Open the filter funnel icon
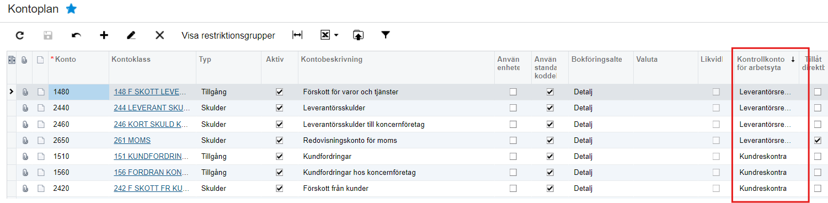Image resolution: width=828 pixels, height=203 pixels. pos(386,35)
